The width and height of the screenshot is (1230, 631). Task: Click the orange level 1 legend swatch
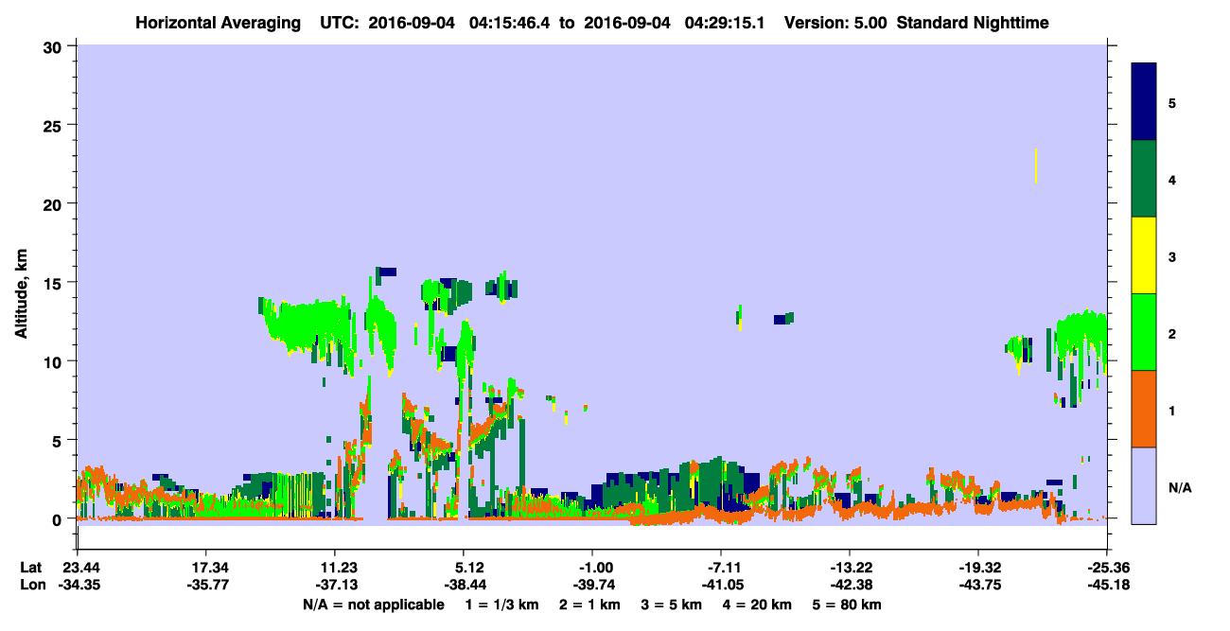pyautogui.click(x=1144, y=409)
